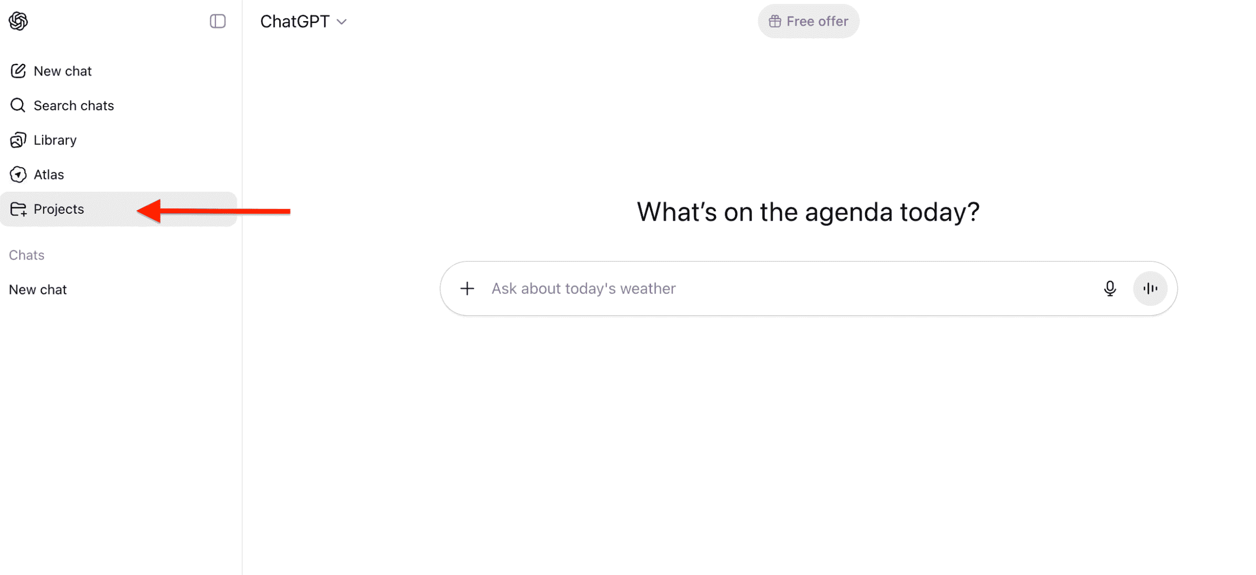Collapse the Chats section header
Image resolution: width=1256 pixels, height=575 pixels.
(26, 255)
